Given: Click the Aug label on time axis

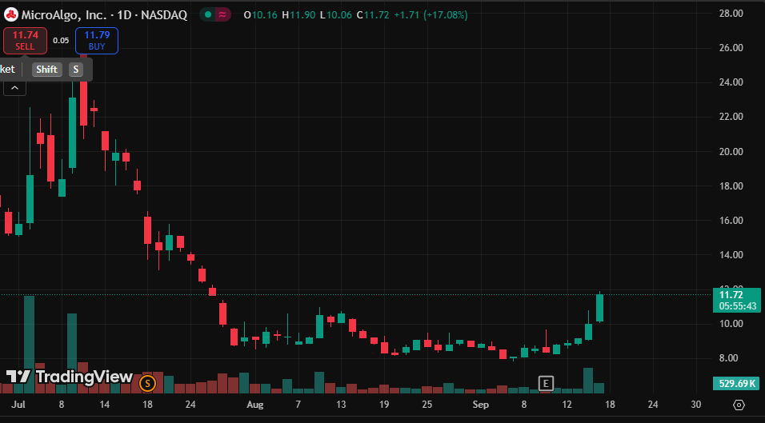Looking at the screenshot, I should click(254, 405).
